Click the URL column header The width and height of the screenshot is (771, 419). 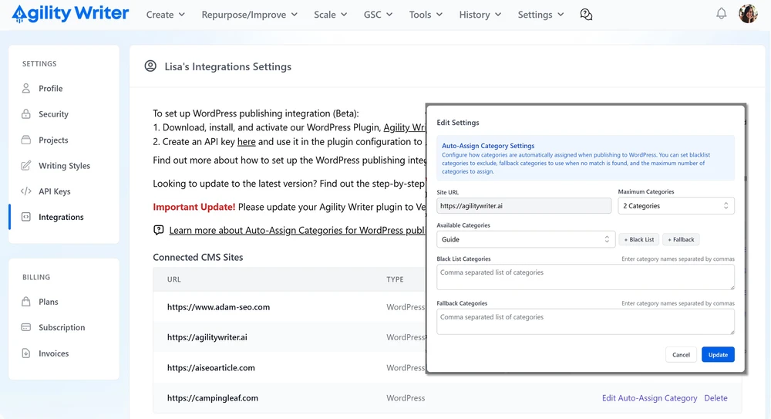tap(174, 279)
